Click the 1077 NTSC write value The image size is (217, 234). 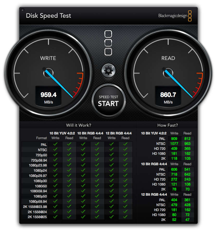tap(174, 144)
